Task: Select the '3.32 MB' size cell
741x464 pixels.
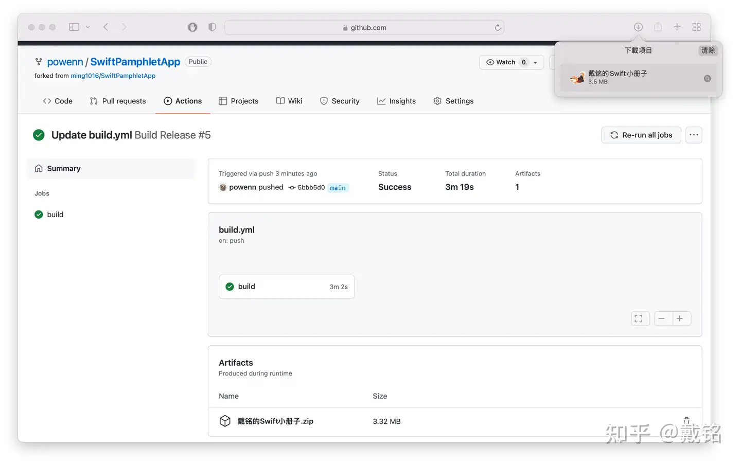Action: (x=386, y=421)
